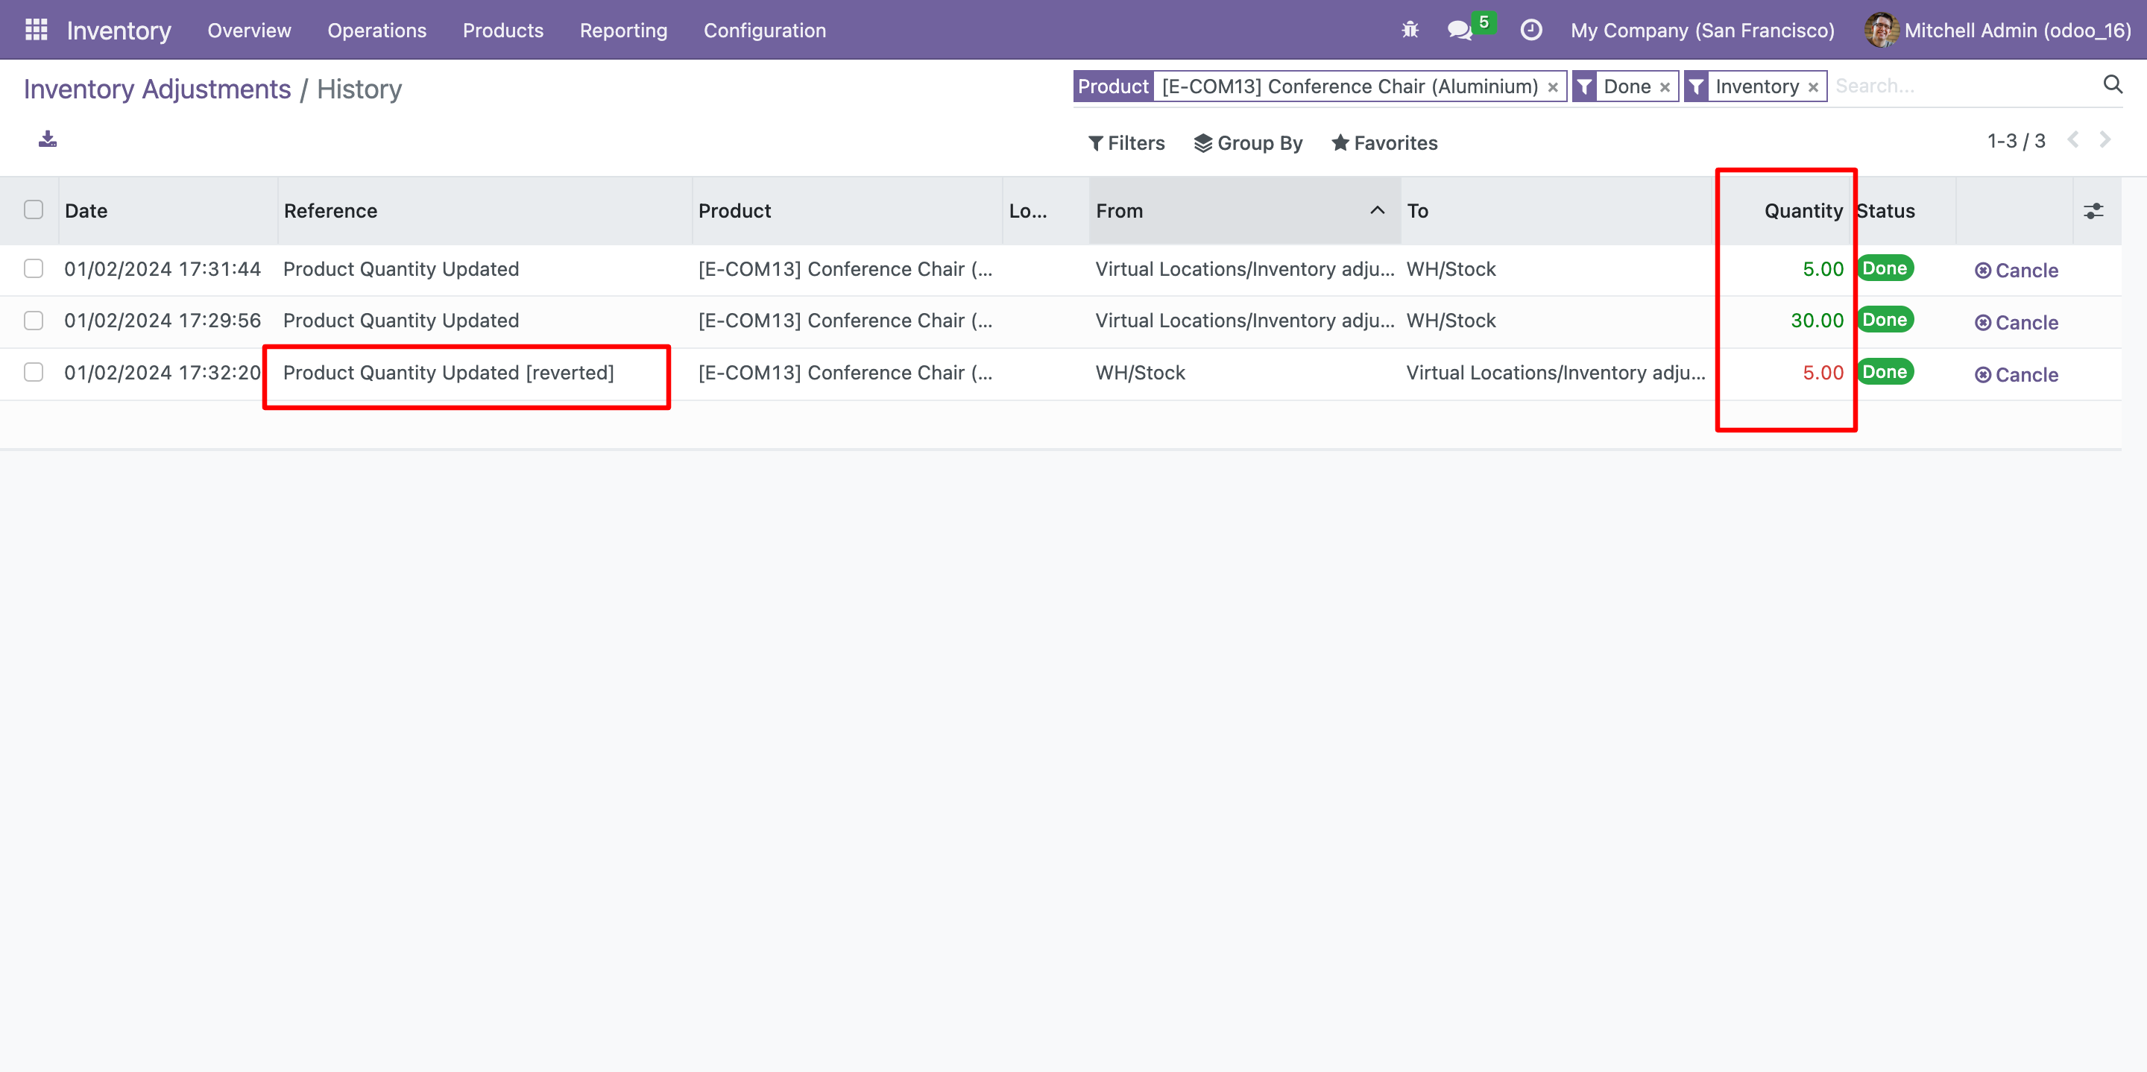The image size is (2147, 1072).
Task: Focus the Search input field
Action: (1963, 86)
